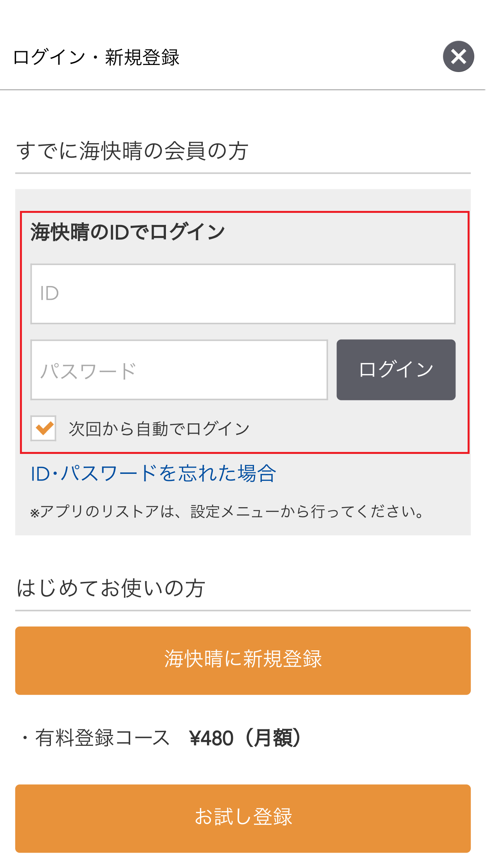This screenshot has height=864, width=486.
Task: Click the gray パスワード placeholder text
Action: click(88, 371)
